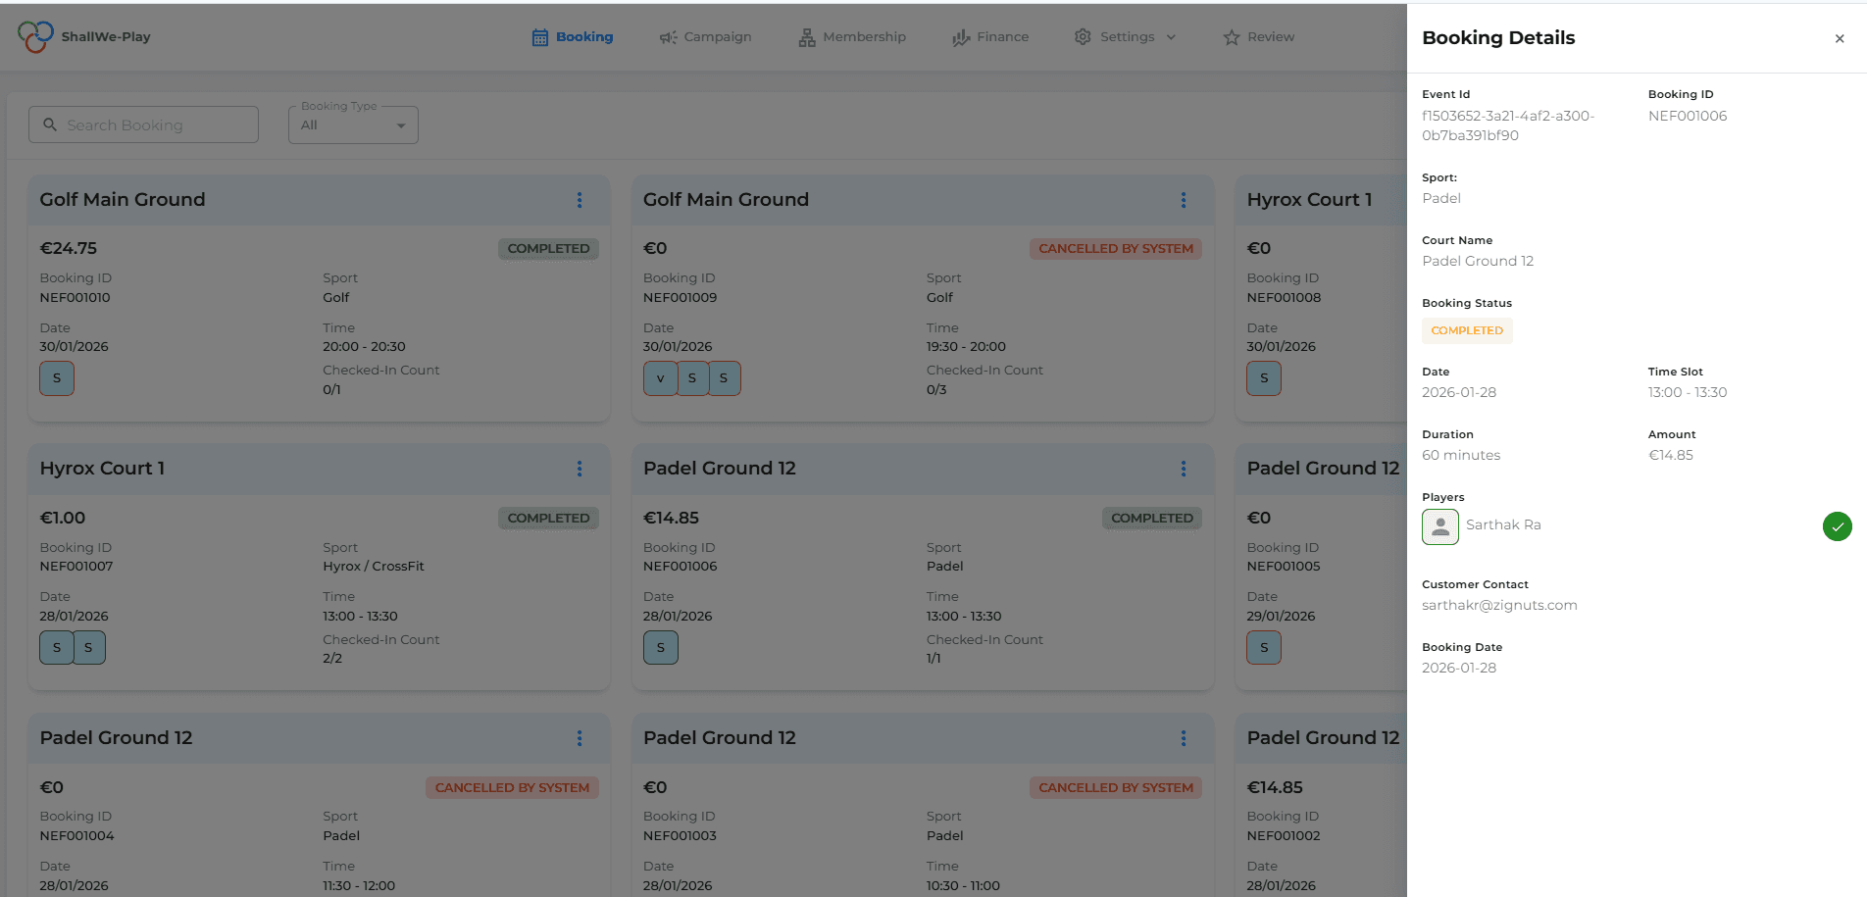Click the Duration value 60 minutes

(1461, 455)
